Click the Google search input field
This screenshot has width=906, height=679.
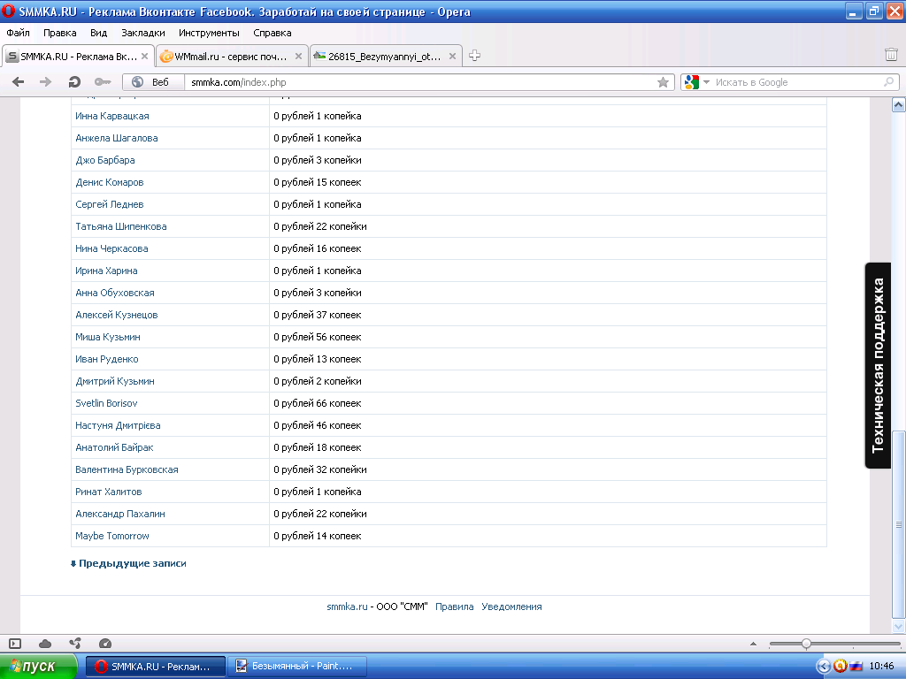797,82
